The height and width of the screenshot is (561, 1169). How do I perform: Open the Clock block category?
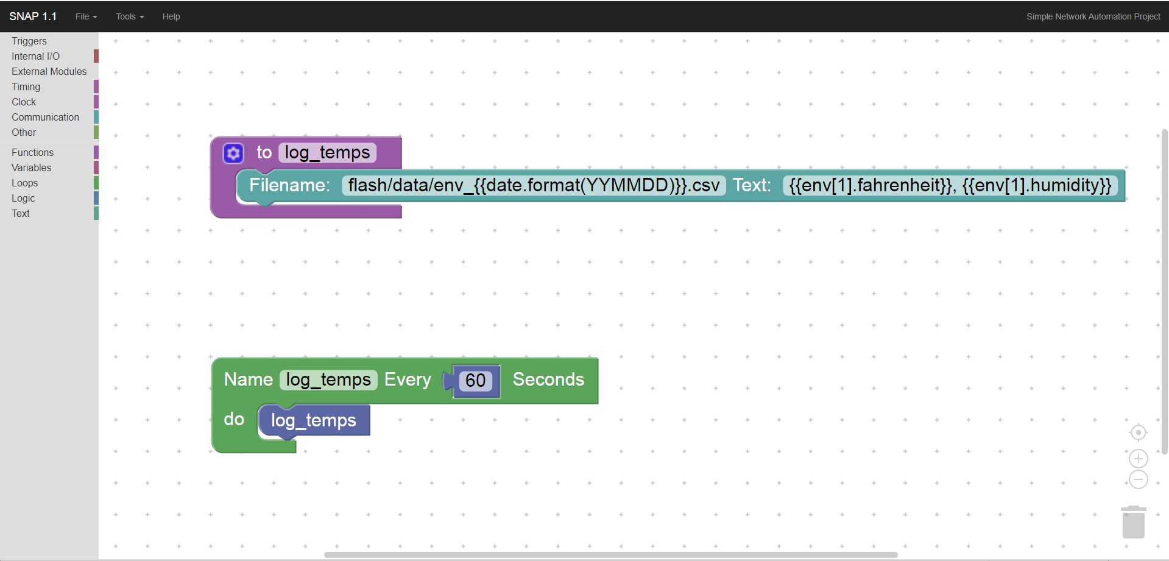pyautogui.click(x=49, y=102)
